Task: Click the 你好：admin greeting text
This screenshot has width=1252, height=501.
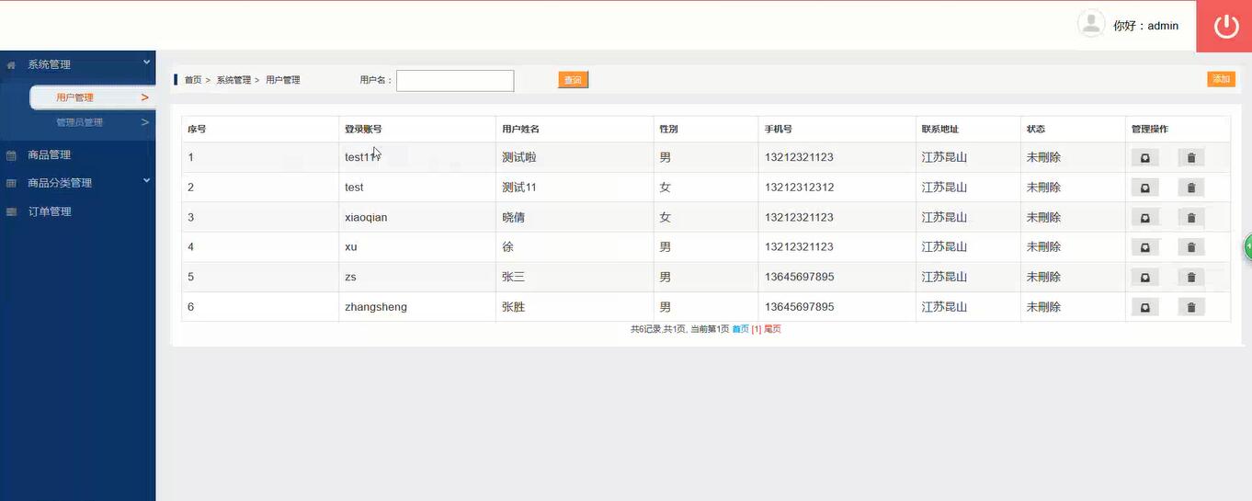Action: (1145, 26)
